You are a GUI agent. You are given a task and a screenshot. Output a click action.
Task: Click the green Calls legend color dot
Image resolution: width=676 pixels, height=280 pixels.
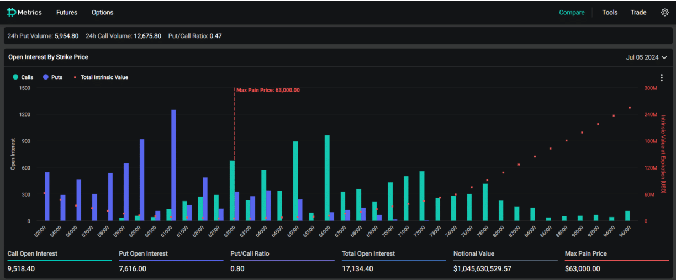coord(15,77)
